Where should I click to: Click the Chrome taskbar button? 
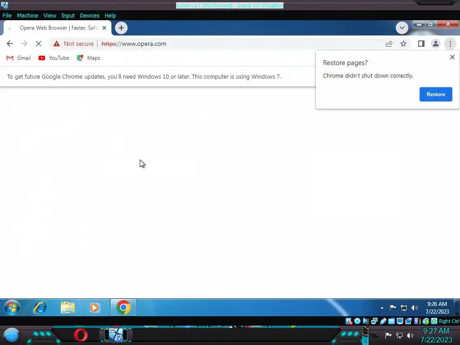pyautogui.click(x=124, y=307)
